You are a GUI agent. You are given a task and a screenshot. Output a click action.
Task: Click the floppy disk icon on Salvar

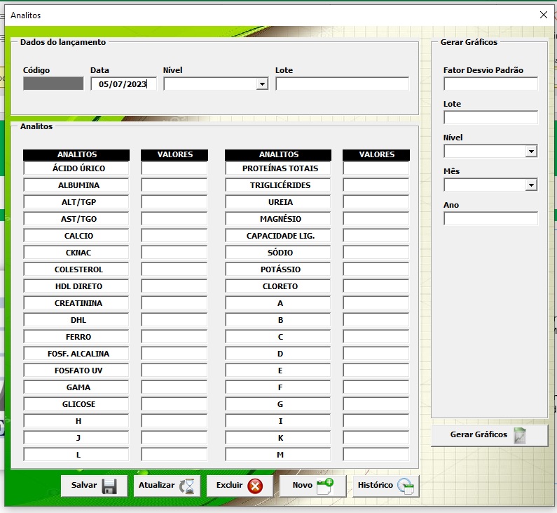[x=109, y=486]
